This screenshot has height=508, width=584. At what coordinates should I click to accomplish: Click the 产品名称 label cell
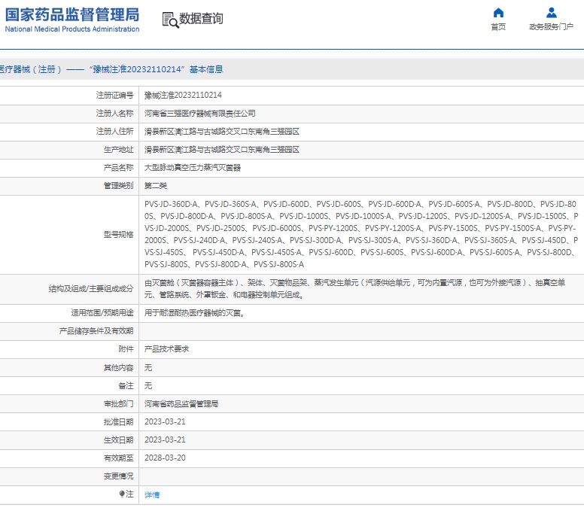pyautogui.click(x=69, y=168)
